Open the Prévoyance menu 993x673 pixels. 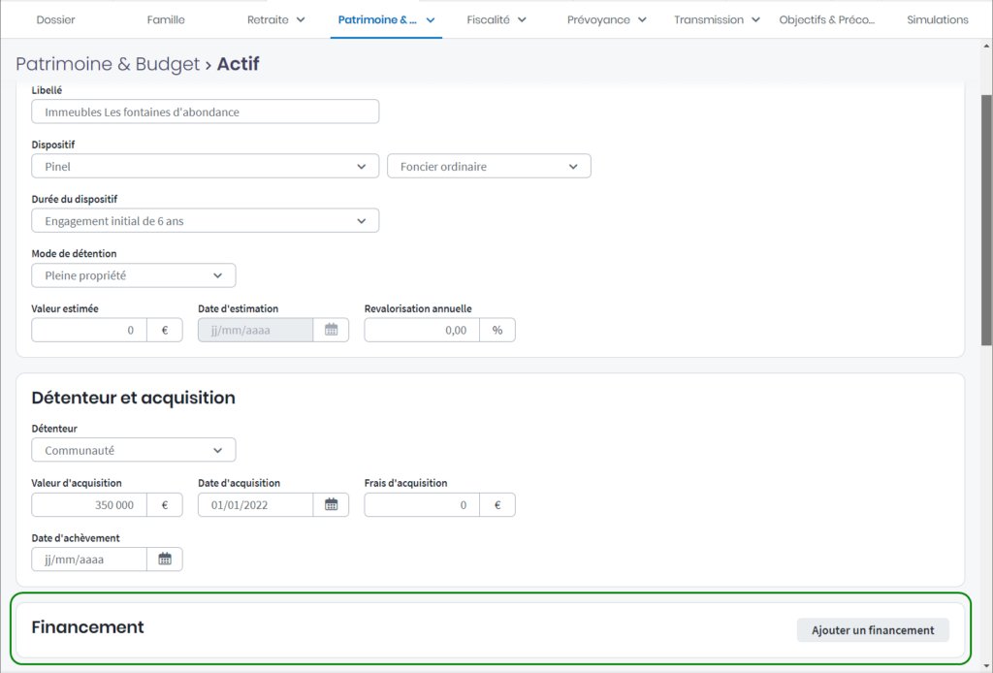point(607,19)
